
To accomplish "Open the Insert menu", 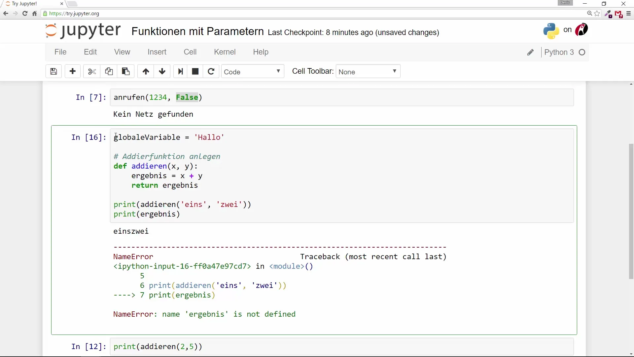I will [157, 52].
